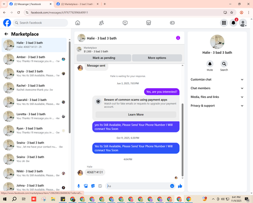Open a new browser tab
Viewport: 253px width, 203px height.
(105, 4)
